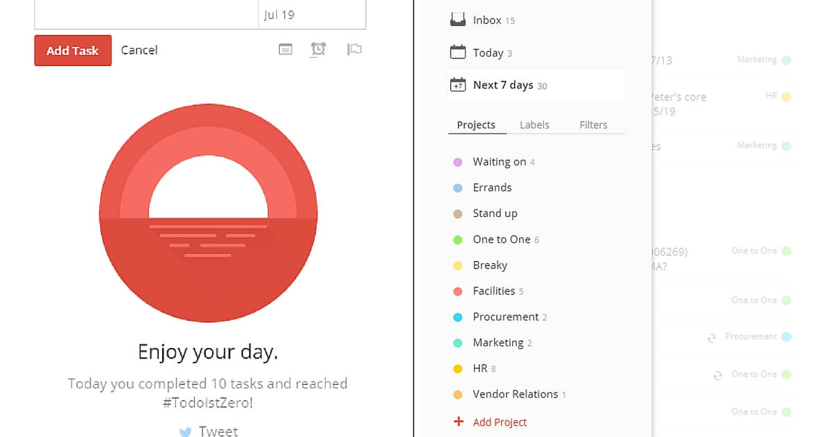Click the Today calendar icon
835x437 pixels.
coord(457,52)
